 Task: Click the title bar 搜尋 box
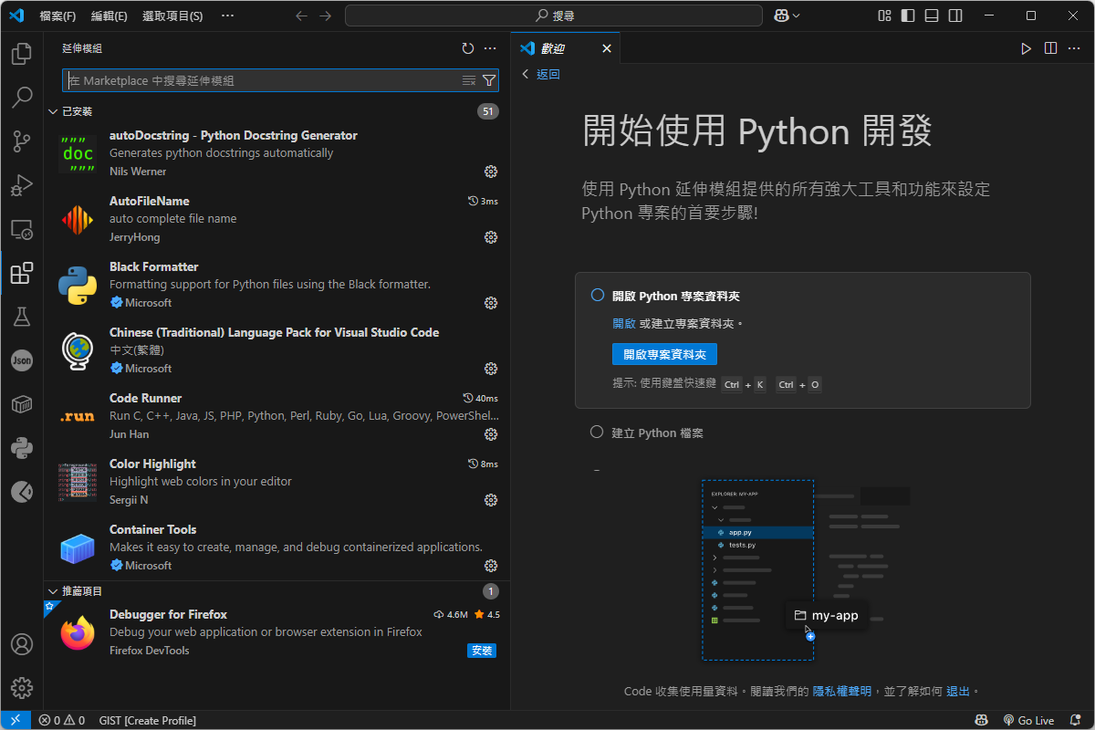pyautogui.click(x=554, y=16)
